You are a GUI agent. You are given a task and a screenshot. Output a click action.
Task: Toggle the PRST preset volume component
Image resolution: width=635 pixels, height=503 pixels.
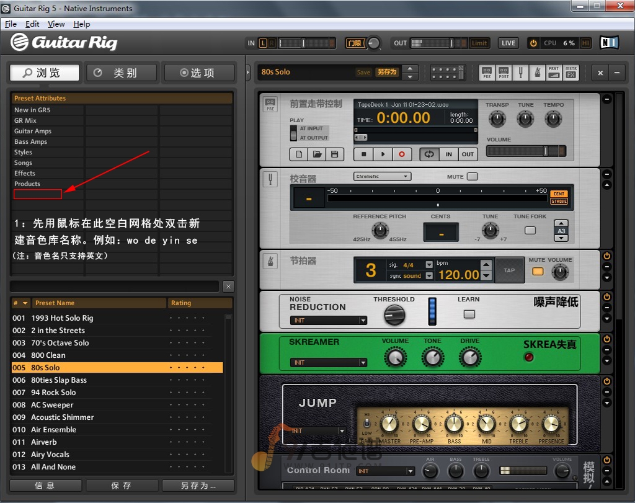(554, 73)
